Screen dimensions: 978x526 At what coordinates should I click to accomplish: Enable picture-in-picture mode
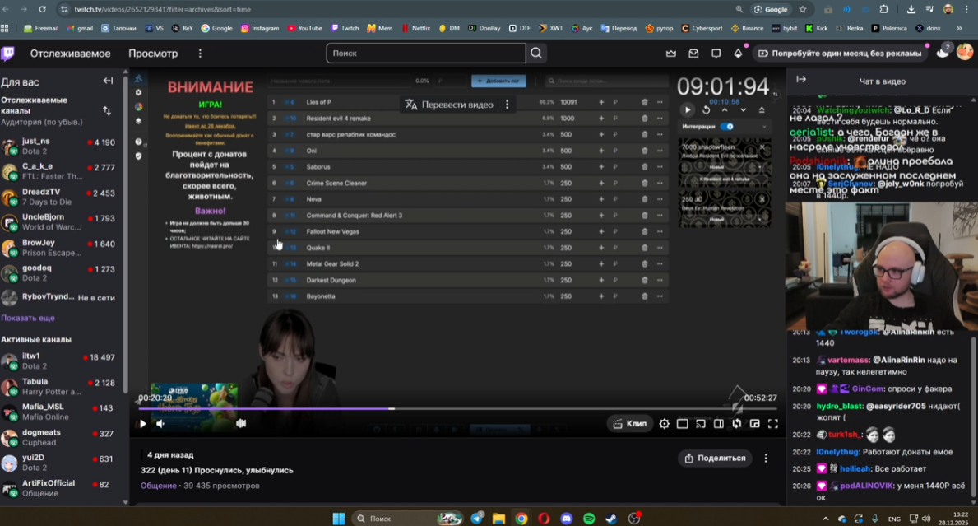point(755,424)
